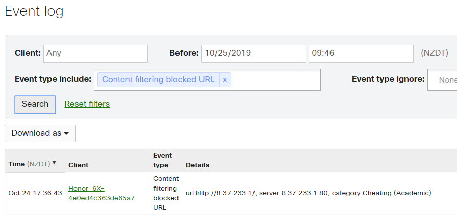The image size is (457, 215).
Task: Click empty area of Event type include box
Action: 275,80
